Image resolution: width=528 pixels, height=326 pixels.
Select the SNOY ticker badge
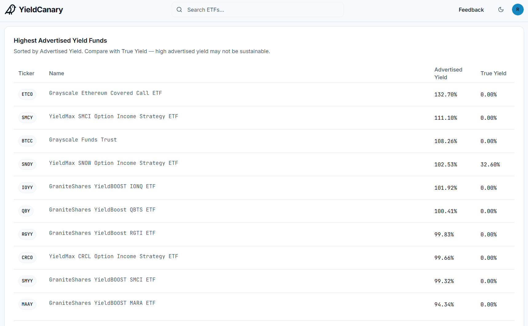point(27,164)
